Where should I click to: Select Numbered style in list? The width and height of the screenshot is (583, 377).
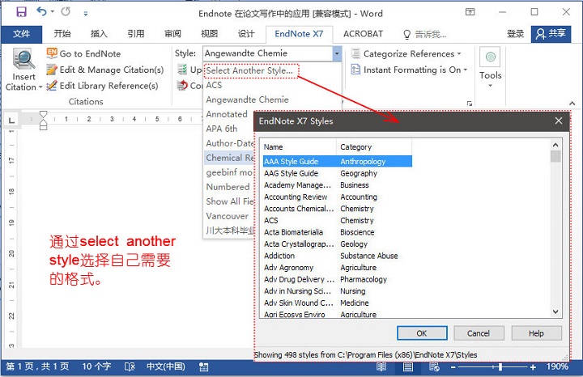tap(228, 187)
